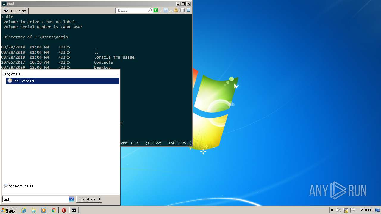Toggle the alternative mode panel icon in ConEmu
This screenshot has height=214, width=381.
(x=182, y=10)
